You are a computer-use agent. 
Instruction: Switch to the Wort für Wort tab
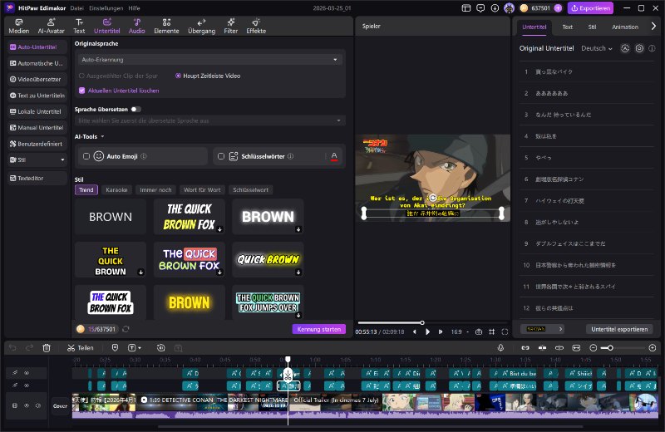pyautogui.click(x=202, y=190)
